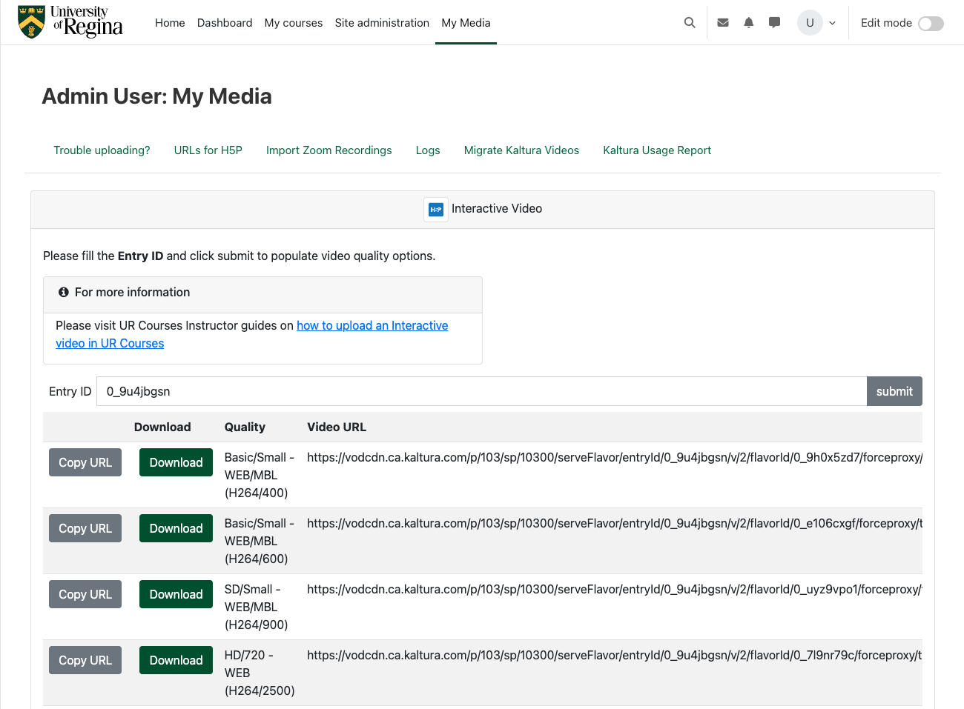
Task: Open the messages envelope icon
Action: click(723, 23)
